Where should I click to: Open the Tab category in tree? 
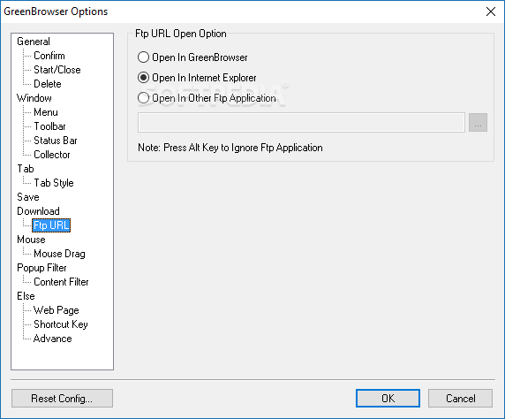(x=26, y=169)
